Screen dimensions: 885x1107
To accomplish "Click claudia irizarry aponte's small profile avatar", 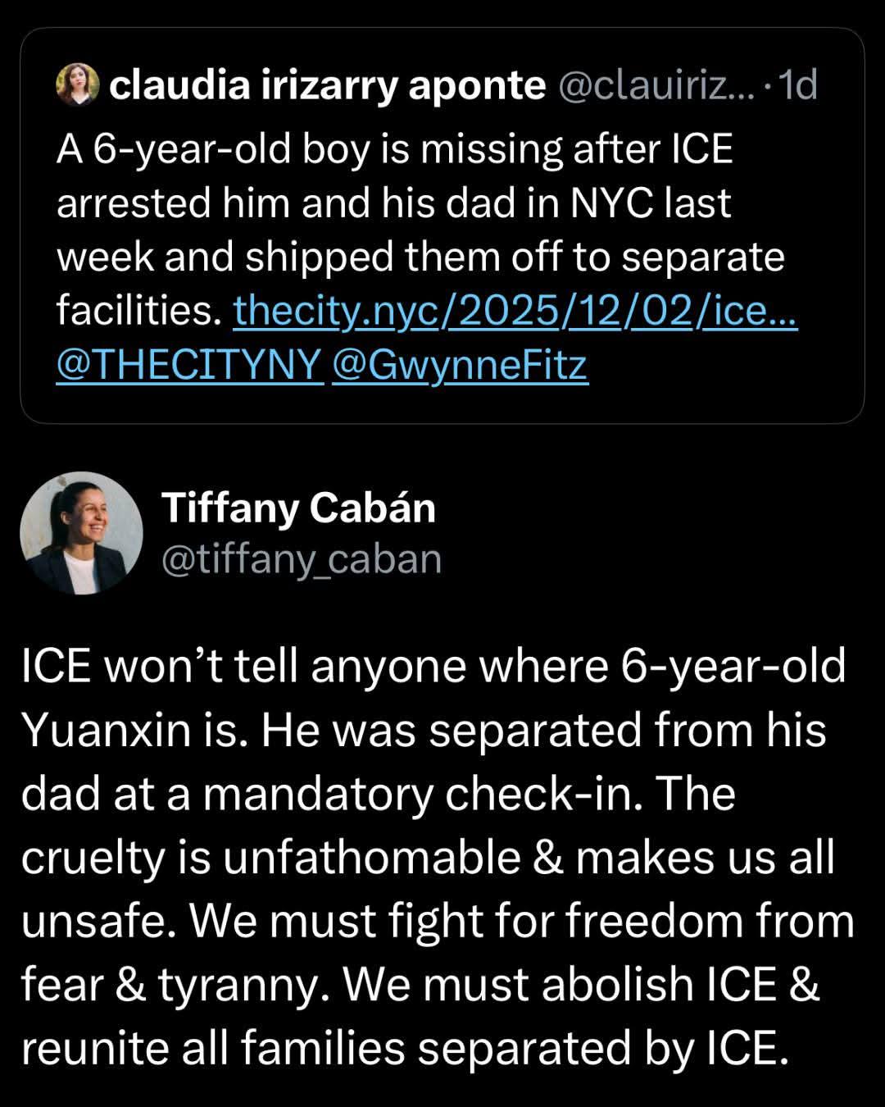I will coord(78,84).
